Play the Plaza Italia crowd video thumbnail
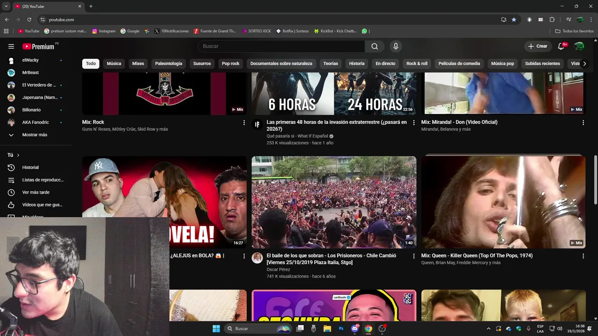The width and height of the screenshot is (598, 336). (x=334, y=202)
